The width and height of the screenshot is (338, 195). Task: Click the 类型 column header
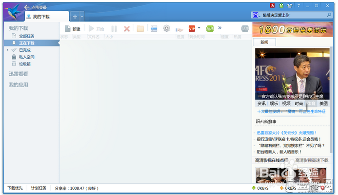(x=77, y=37)
